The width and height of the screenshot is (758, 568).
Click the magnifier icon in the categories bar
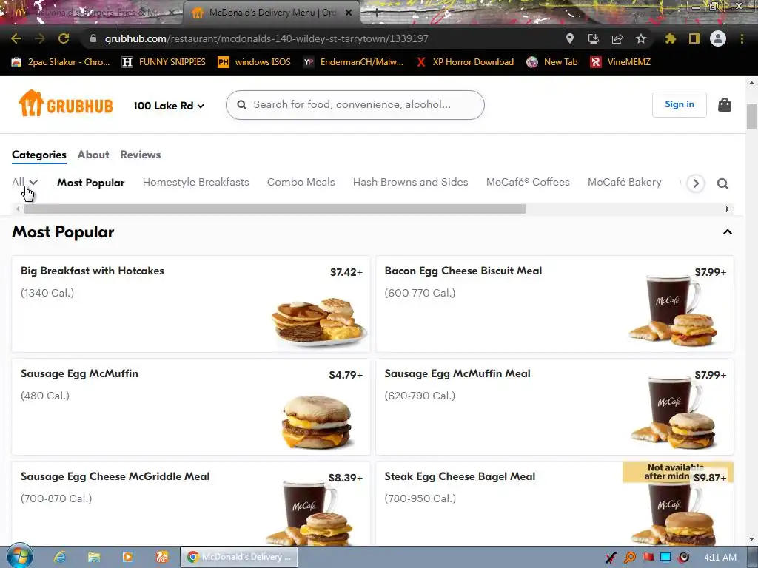click(x=722, y=183)
